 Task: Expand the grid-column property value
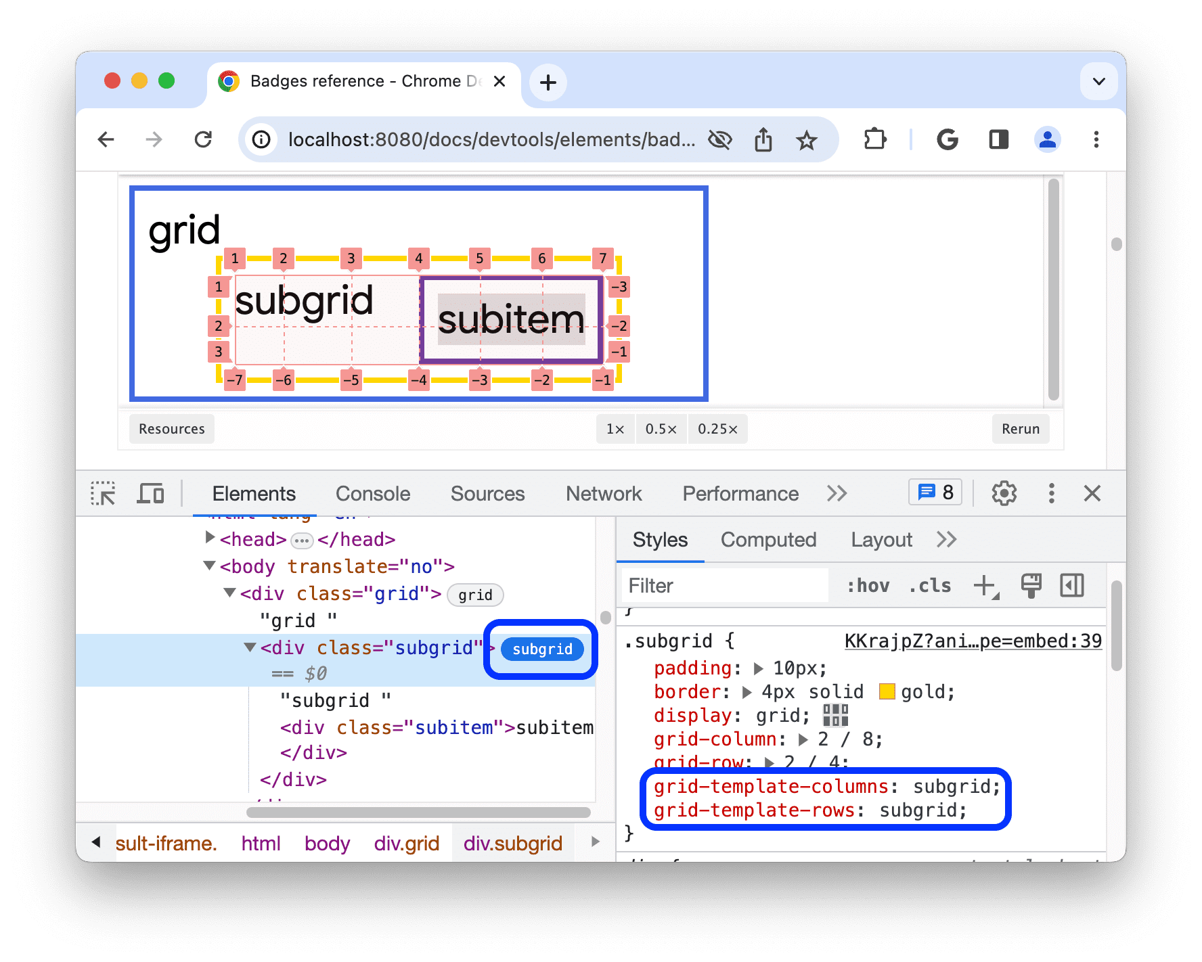point(802,739)
